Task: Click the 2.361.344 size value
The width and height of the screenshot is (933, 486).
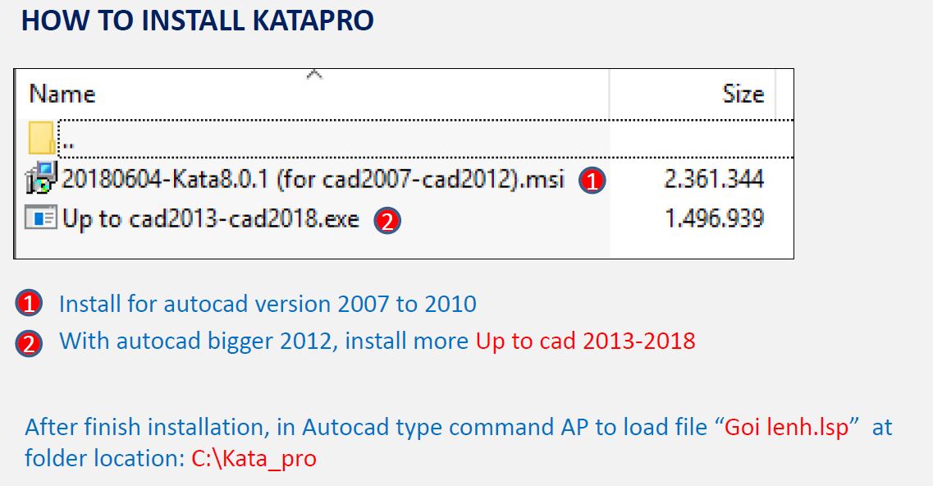Action: pyautogui.click(x=713, y=179)
